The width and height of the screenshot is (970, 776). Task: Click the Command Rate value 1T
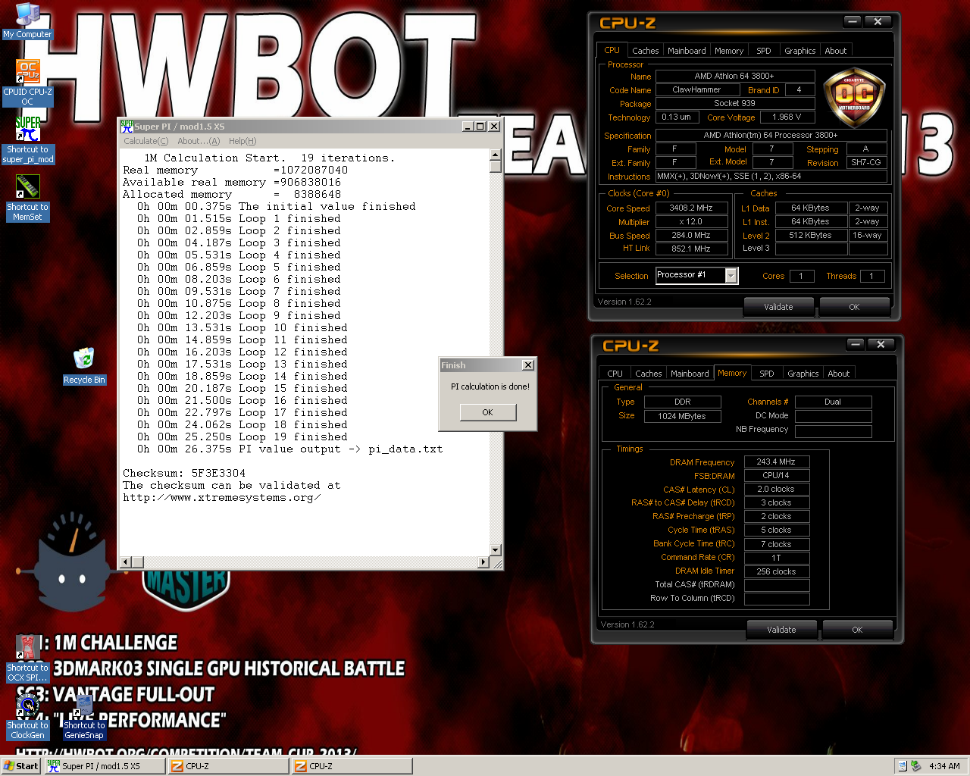click(x=777, y=557)
